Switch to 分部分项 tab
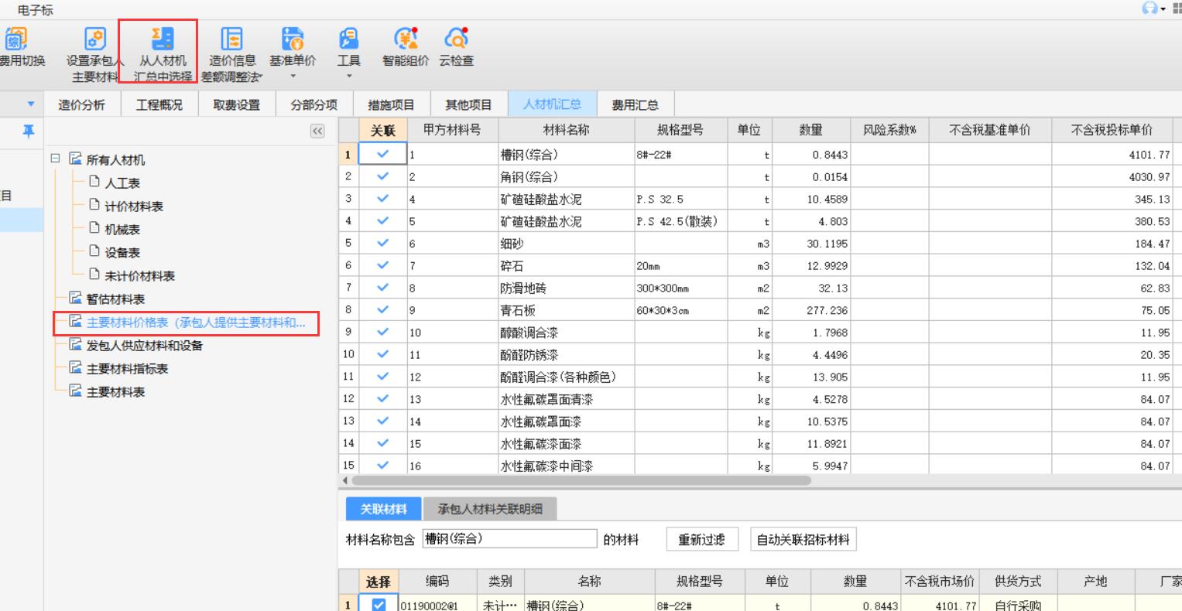The height and width of the screenshot is (611, 1182). [313, 104]
